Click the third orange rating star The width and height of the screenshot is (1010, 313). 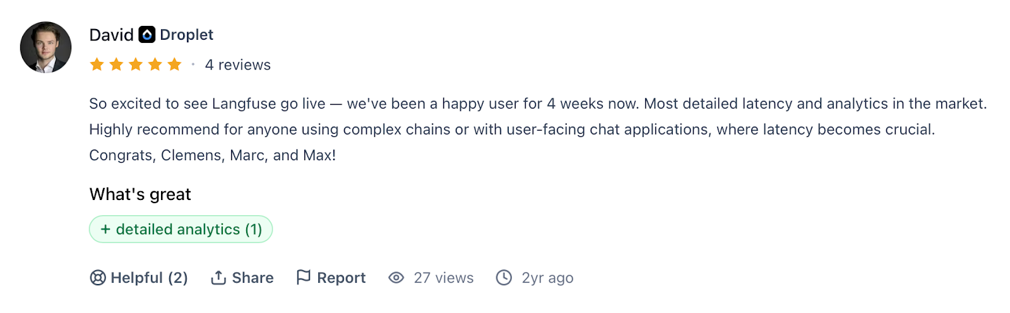(136, 64)
